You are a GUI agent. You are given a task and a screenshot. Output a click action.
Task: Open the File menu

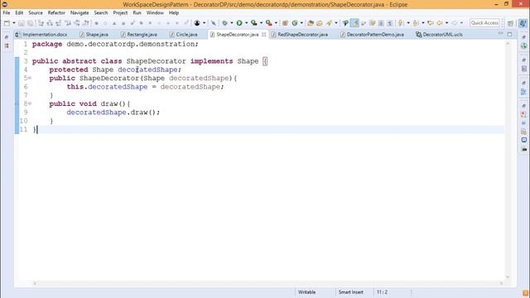[7, 12]
